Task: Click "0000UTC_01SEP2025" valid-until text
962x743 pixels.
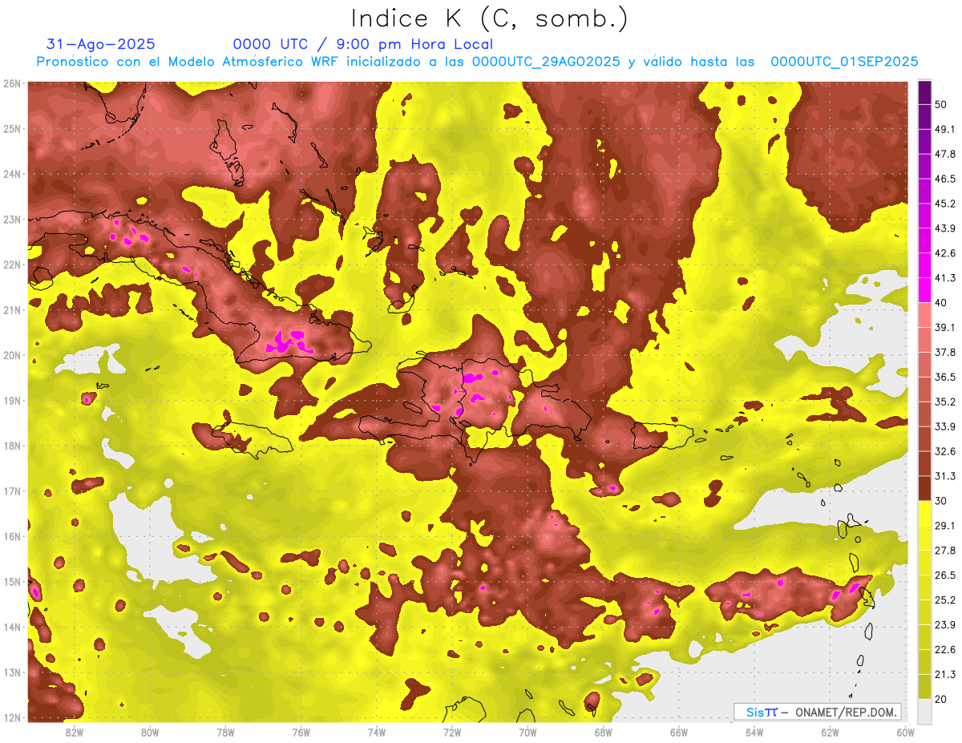Action: (x=844, y=62)
